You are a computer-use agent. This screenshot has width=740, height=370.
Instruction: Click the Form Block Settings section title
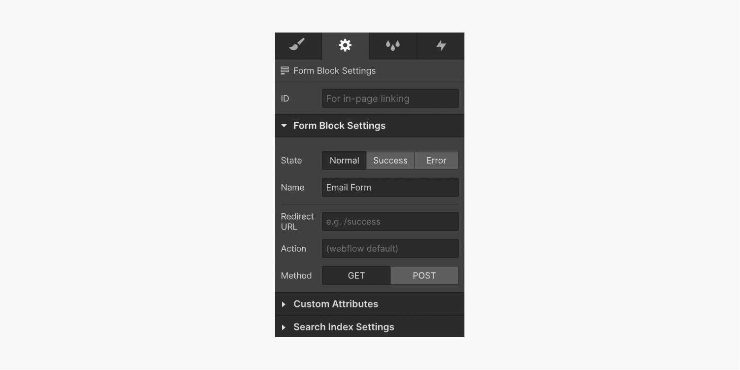pos(340,126)
